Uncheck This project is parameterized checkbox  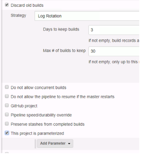coord(7,133)
